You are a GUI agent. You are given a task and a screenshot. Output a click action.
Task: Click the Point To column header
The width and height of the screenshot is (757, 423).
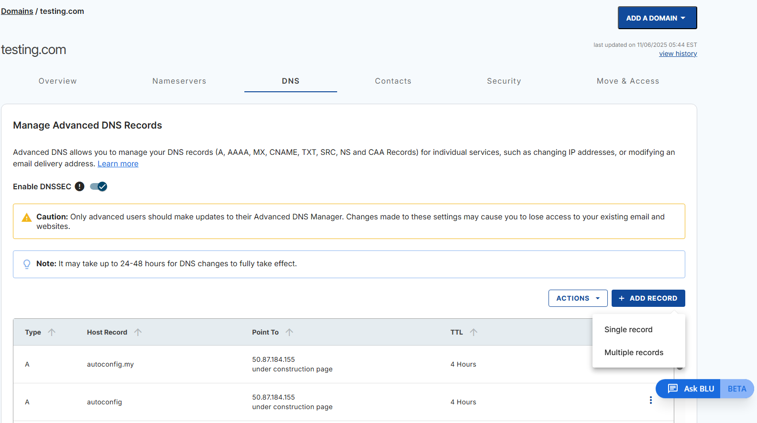265,332
